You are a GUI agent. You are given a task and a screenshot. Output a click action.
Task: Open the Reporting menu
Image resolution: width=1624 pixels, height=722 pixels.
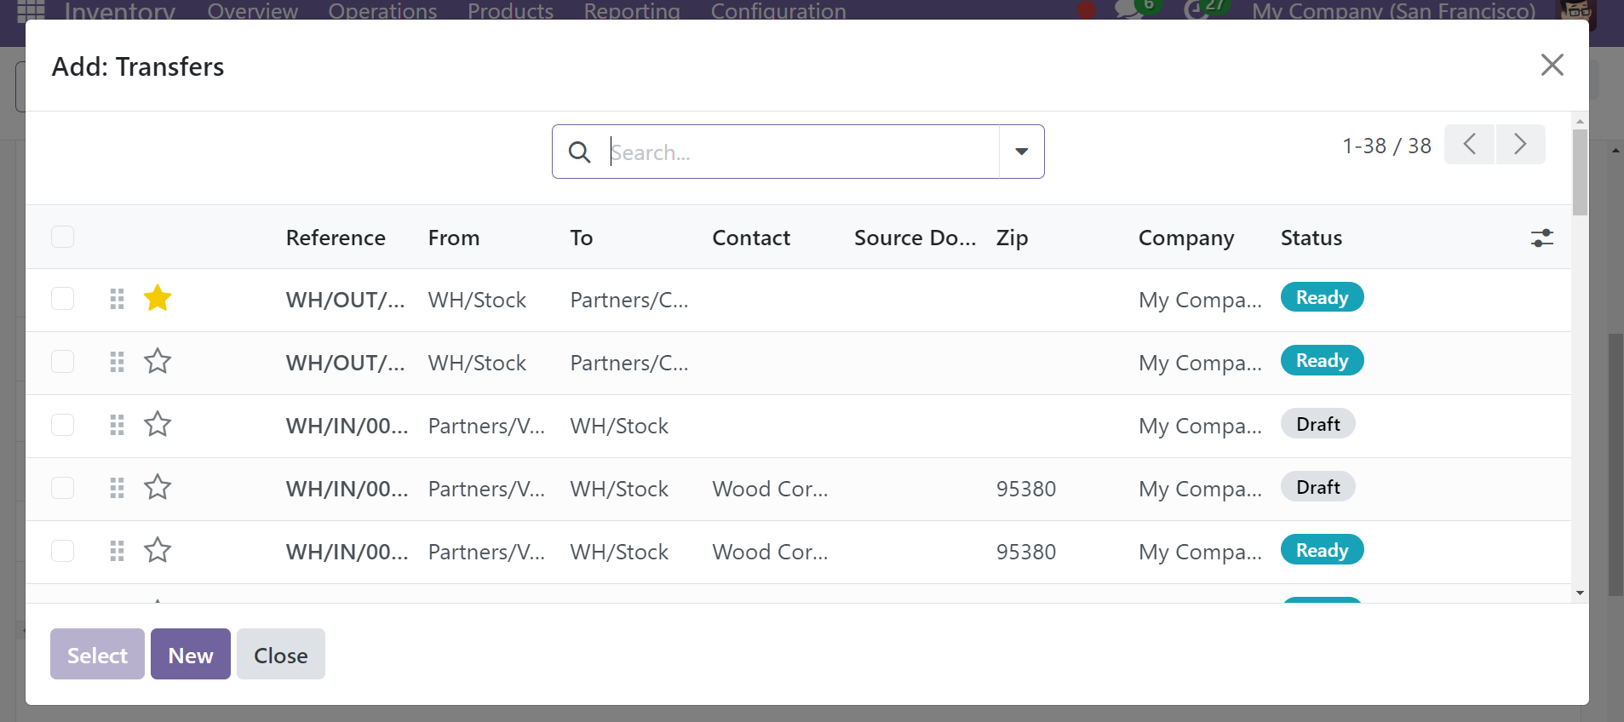(x=632, y=10)
